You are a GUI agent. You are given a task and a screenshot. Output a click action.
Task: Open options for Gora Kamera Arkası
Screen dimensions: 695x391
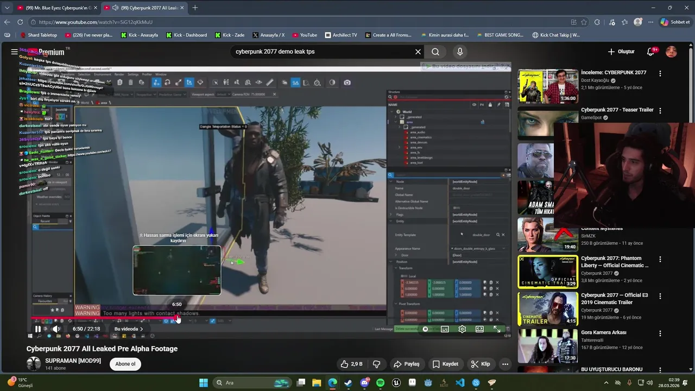point(660,333)
